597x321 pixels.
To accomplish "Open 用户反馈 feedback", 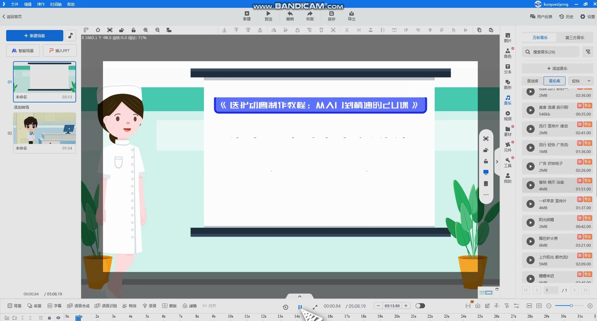I will 541,17.
